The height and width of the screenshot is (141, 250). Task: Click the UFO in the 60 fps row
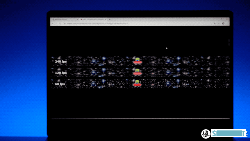coord(137,83)
